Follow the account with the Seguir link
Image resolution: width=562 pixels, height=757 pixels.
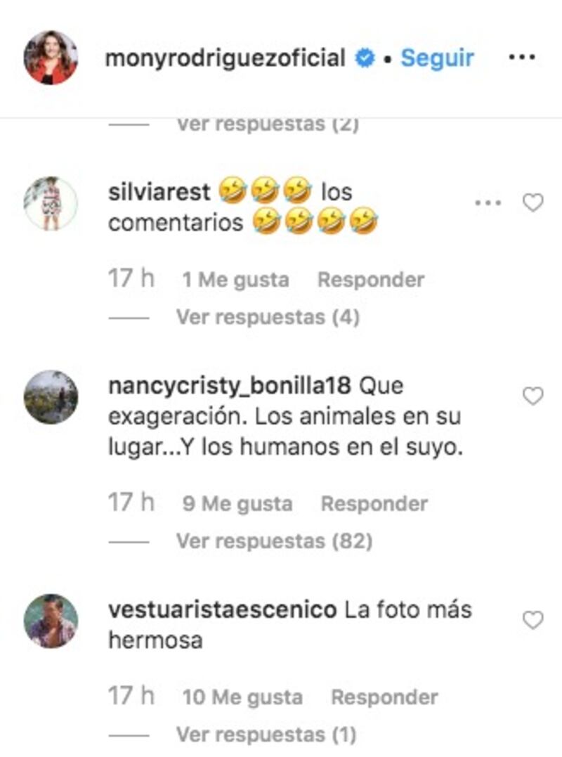437,58
